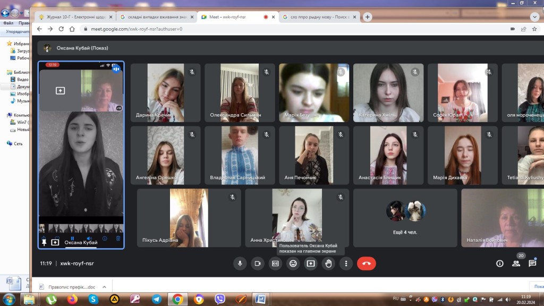This screenshot has height=306, width=544.
Task: Open the Ещё 4 чел. participants tile
Action: [405, 218]
